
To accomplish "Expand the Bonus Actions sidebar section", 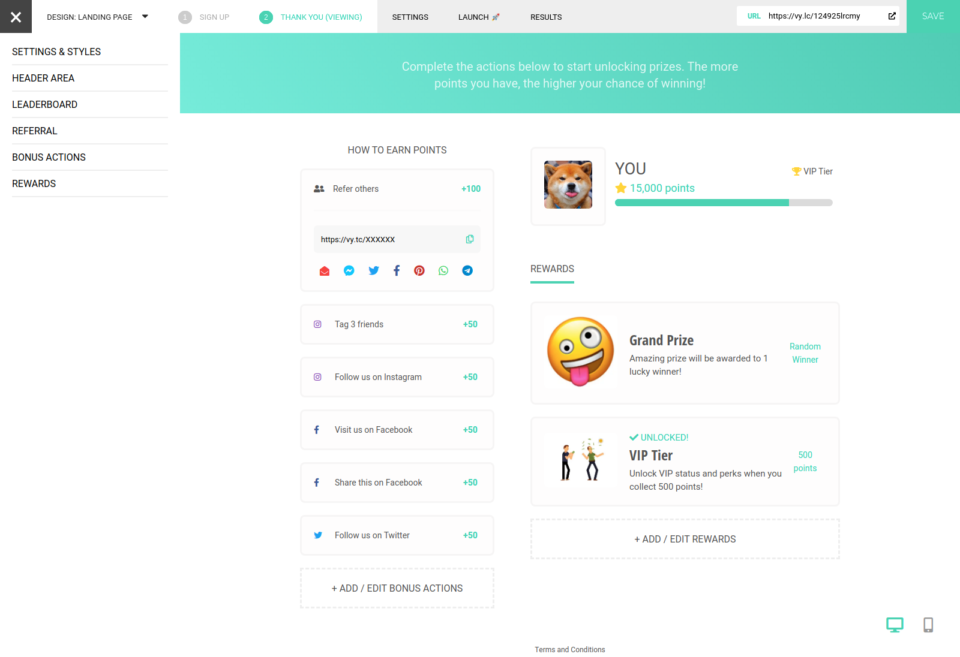I will pos(49,158).
